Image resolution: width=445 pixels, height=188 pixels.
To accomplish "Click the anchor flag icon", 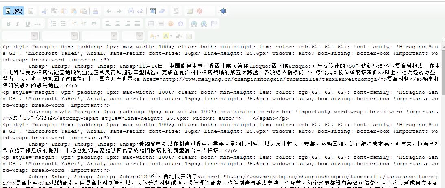I will coord(214,24).
